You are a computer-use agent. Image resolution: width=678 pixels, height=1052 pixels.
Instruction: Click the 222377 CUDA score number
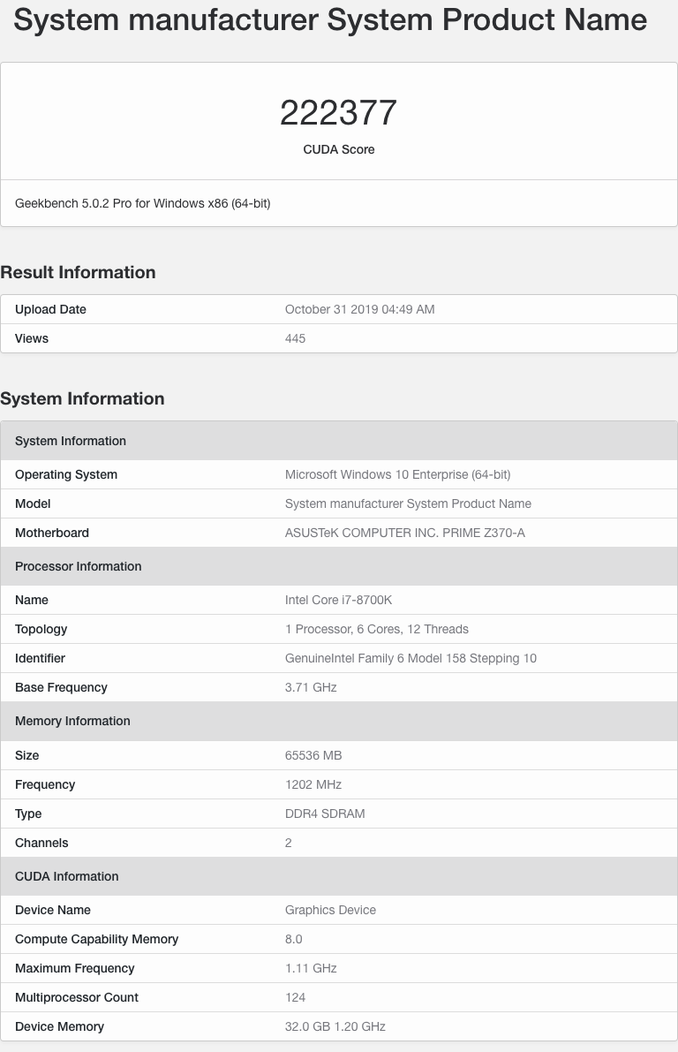point(339,113)
